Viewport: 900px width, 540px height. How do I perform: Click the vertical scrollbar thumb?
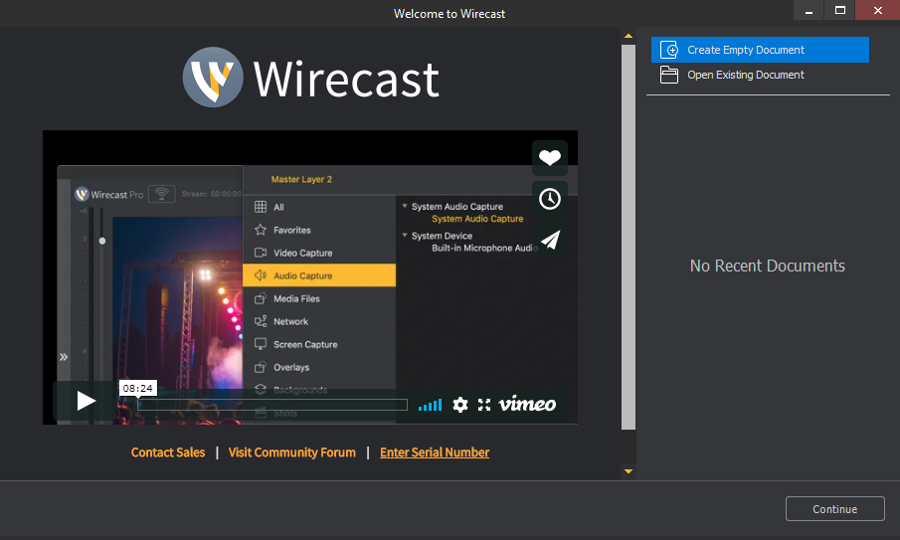click(629, 237)
